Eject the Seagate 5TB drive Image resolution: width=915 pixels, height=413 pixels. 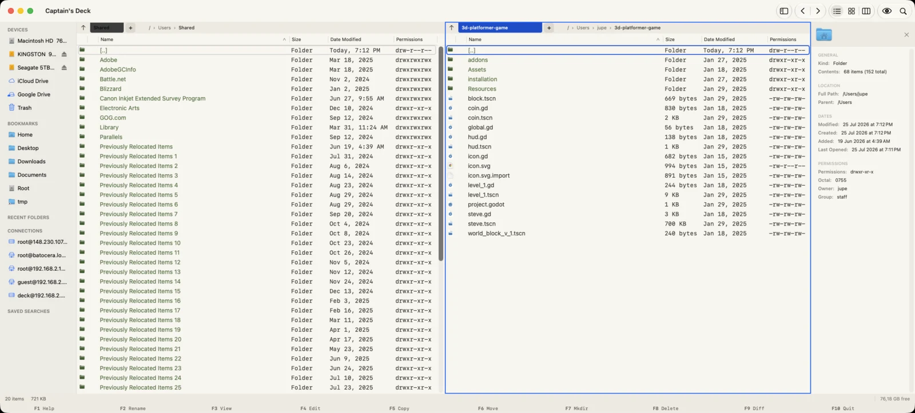(64, 67)
